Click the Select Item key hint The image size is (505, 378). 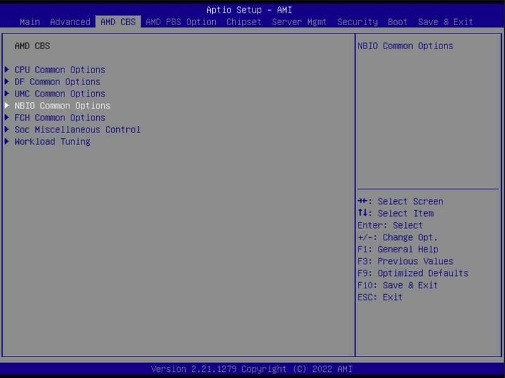coord(396,213)
